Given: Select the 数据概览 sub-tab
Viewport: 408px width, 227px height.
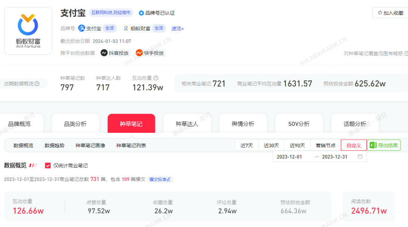Looking at the screenshot, I should coord(23,146).
